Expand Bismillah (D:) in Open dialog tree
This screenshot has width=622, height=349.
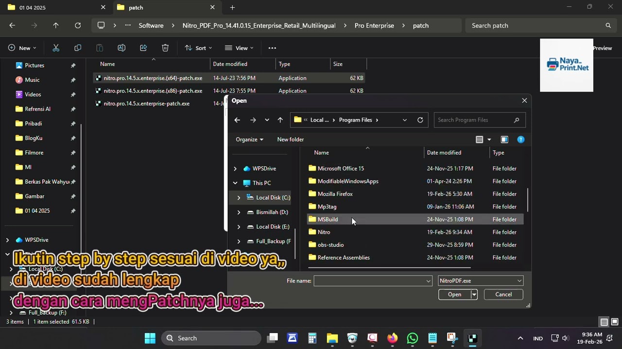[239, 212]
